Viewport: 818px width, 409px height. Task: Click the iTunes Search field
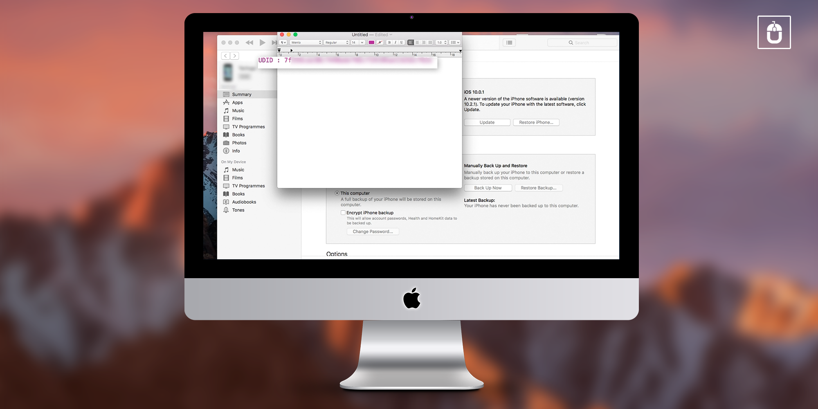tap(582, 43)
